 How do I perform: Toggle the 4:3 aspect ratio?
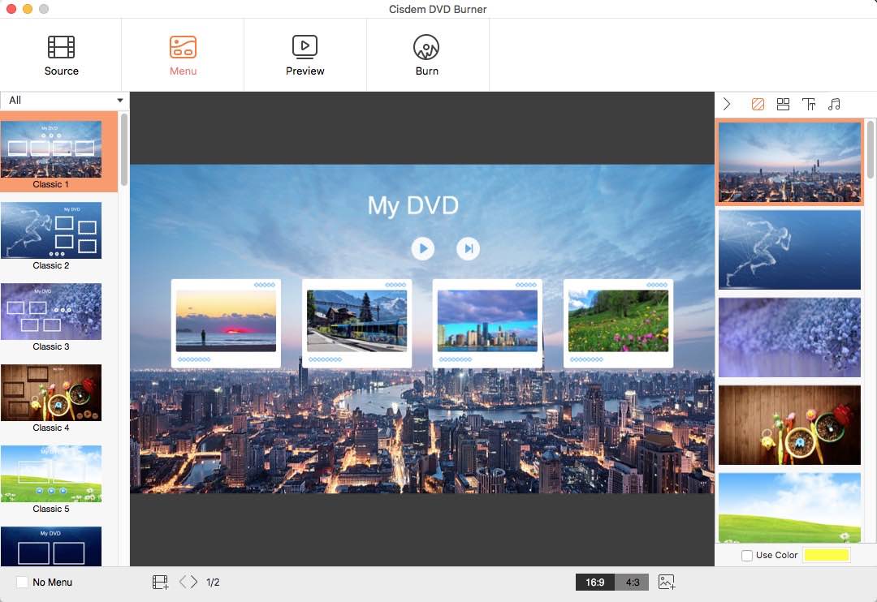click(633, 582)
